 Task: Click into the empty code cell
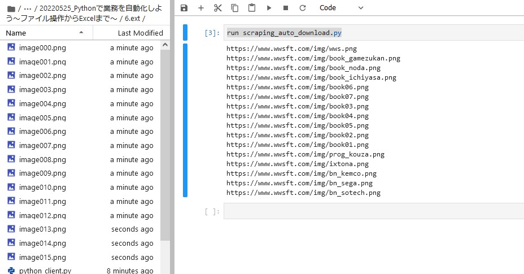(x=374, y=211)
